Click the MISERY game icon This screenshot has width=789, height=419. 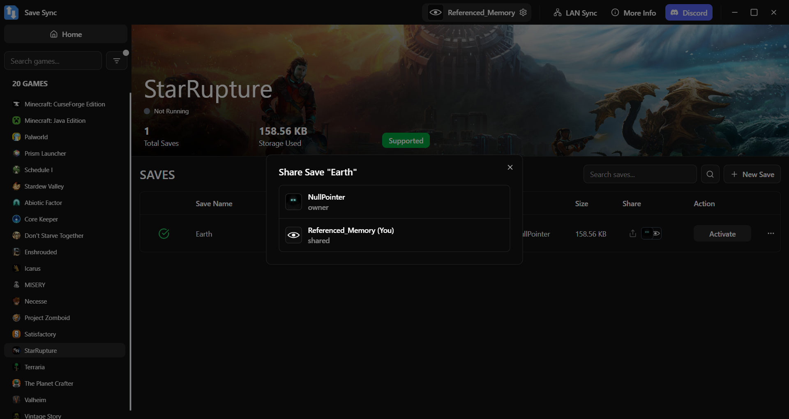[x=16, y=285]
